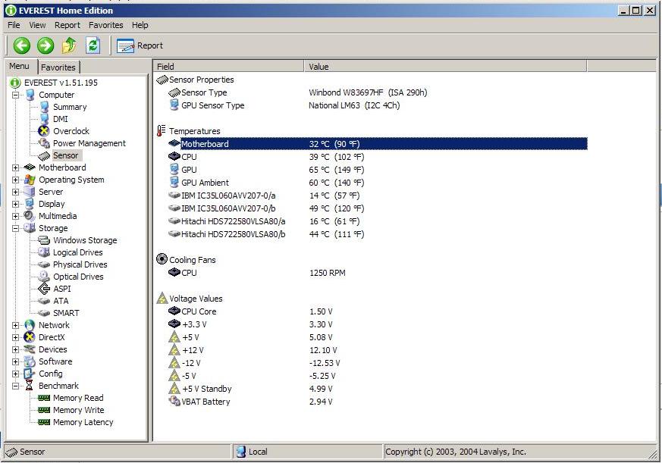Click the Field column header
This screenshot has height=463, width=662.
228,66
